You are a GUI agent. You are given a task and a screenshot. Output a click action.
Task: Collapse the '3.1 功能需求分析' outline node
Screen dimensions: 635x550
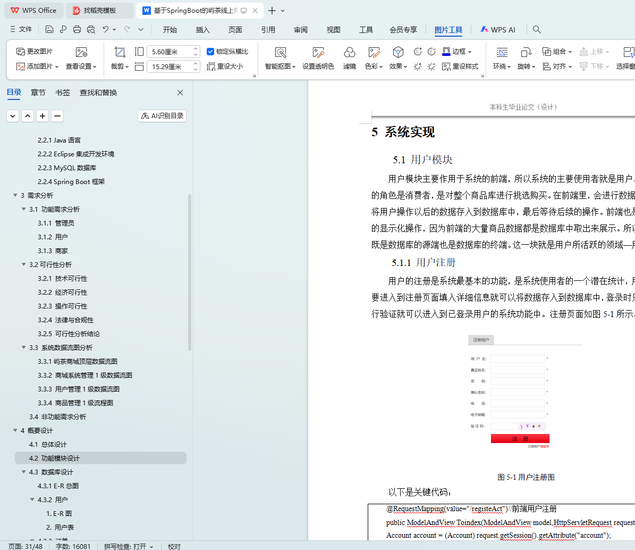click(x=23, y=209)
